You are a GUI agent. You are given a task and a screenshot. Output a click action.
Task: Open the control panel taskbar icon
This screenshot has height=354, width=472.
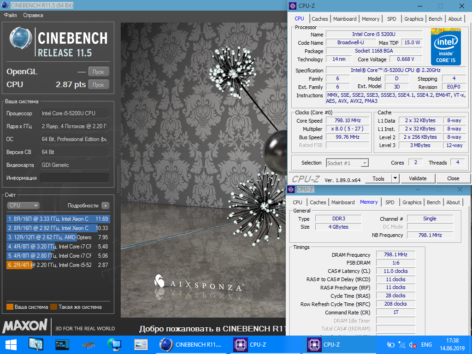[x=36, y=345]
